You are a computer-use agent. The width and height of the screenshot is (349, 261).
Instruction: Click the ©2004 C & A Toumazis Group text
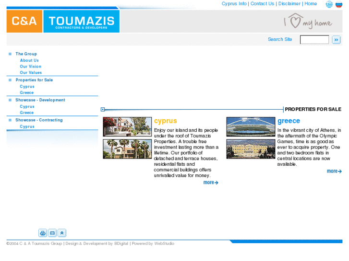(x=34, y=244)
